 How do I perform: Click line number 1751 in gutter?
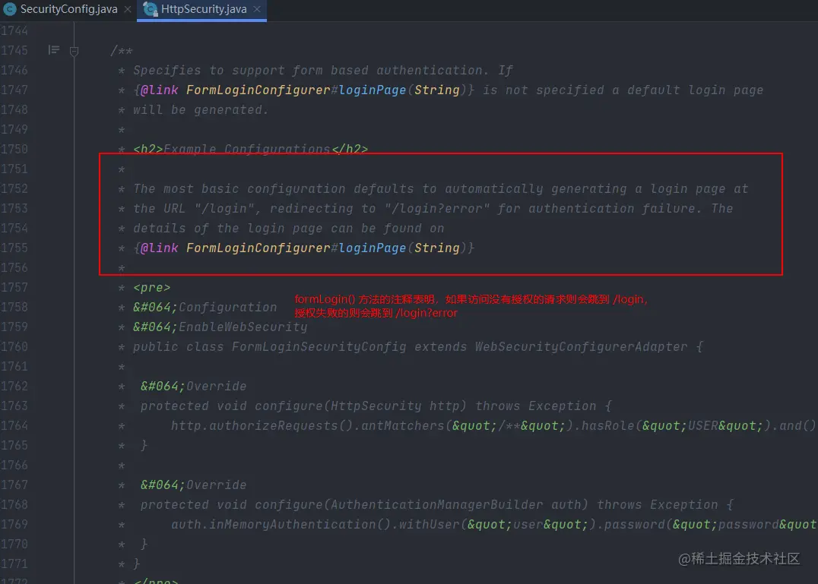[x=14, y=169]
